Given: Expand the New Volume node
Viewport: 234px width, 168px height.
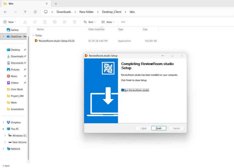Looking at the screenshot, I should click(5, 142).
